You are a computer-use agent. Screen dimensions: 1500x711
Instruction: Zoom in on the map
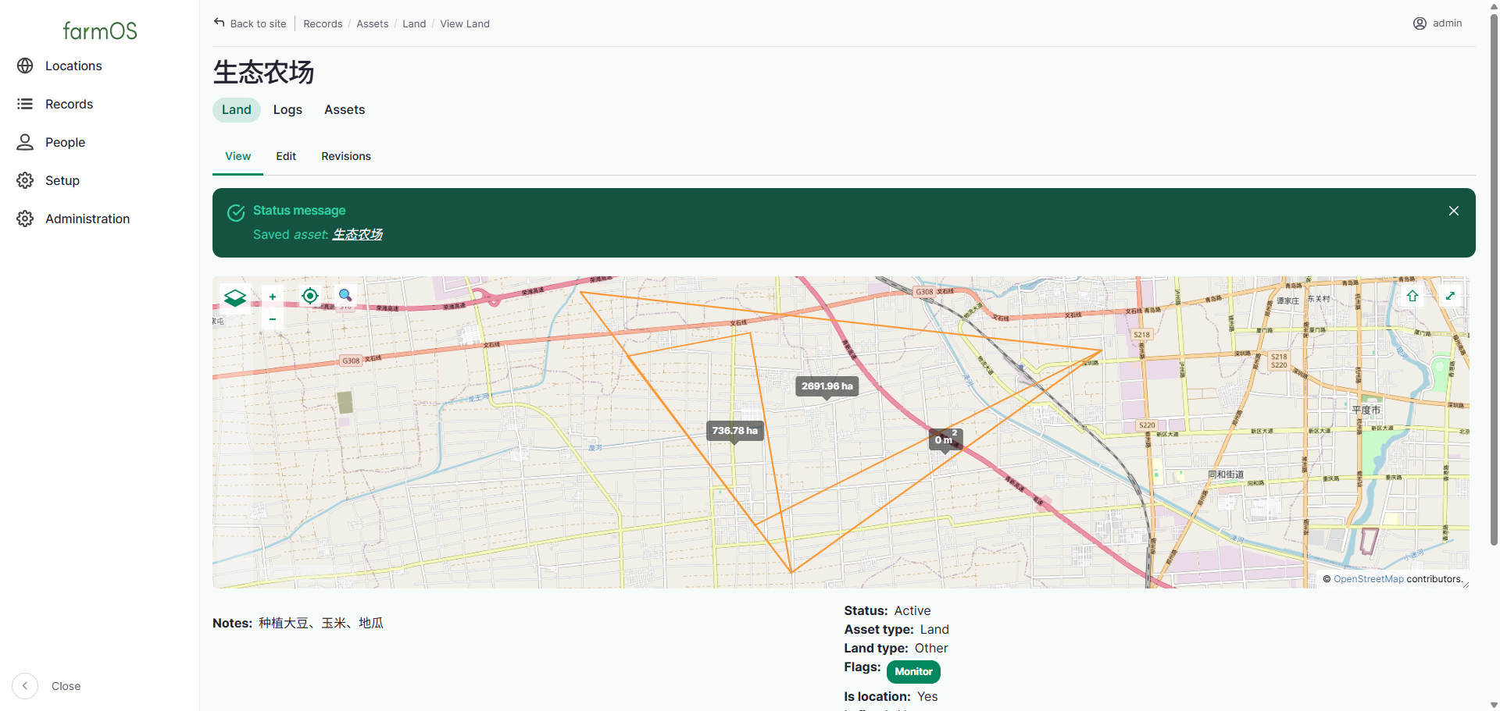tap(273, 297)
